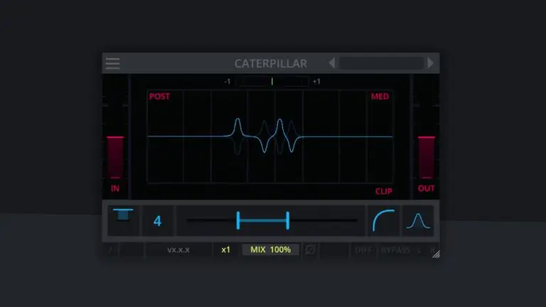Viewport: 546px width, 307px height.
Task: Open the hamburger menu
Action: pos(112,63)
